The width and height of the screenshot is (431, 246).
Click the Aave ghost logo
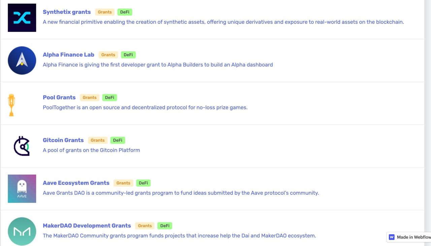click(22, 189)
